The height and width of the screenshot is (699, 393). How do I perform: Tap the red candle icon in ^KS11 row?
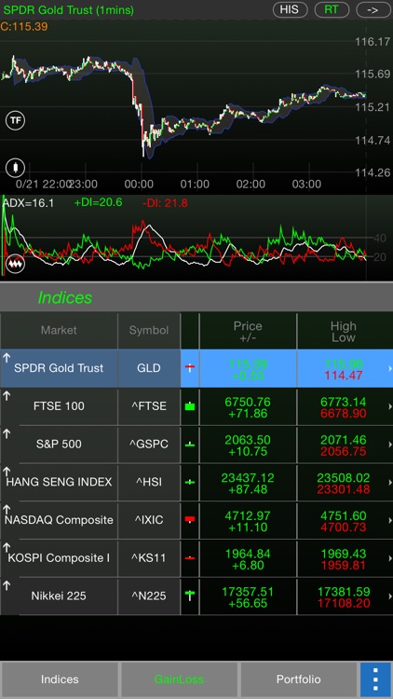[x=190, y=557]
